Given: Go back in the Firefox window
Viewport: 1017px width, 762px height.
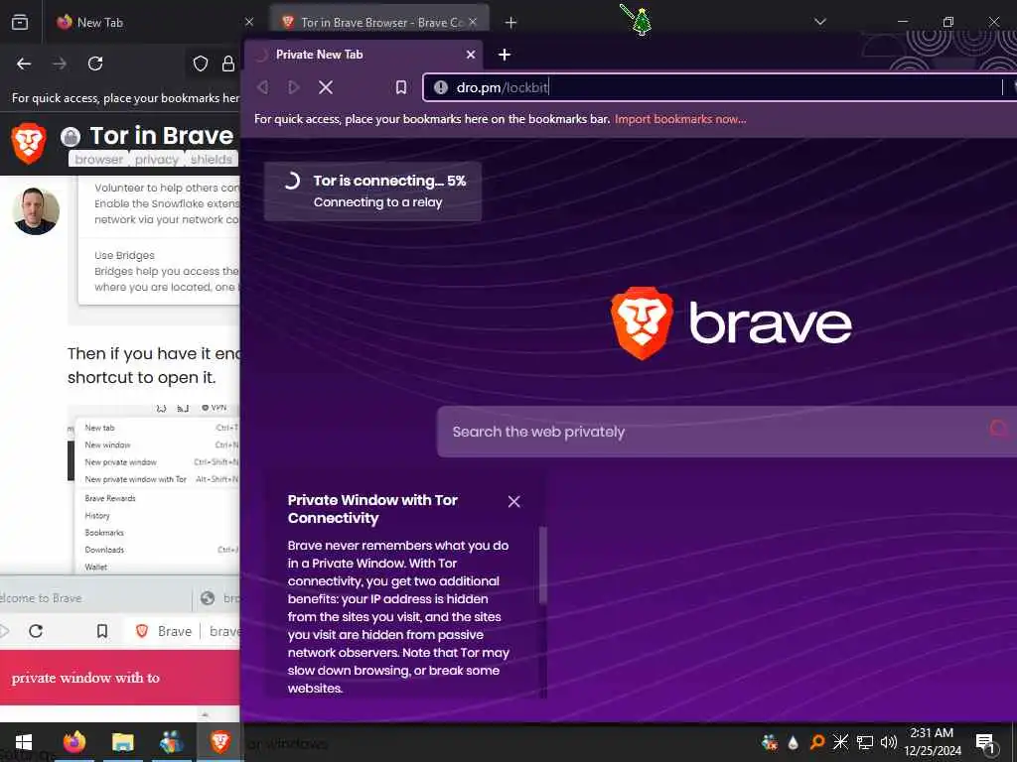Looking at the screenshot, I should pos(24,63).
